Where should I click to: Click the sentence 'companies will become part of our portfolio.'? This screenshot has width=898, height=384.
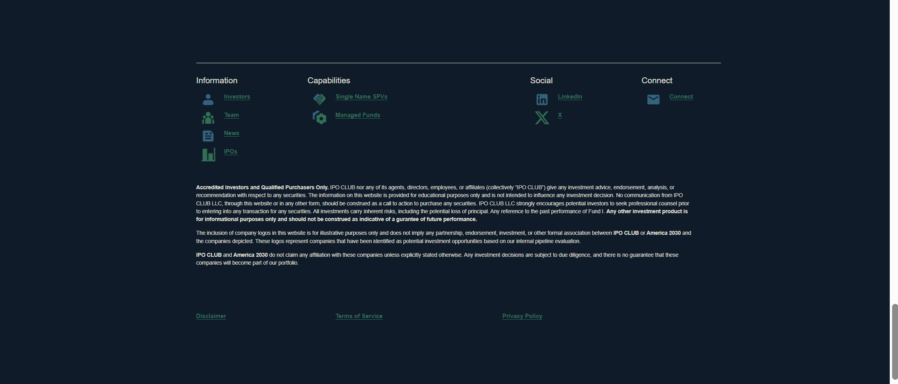(247, 263)
